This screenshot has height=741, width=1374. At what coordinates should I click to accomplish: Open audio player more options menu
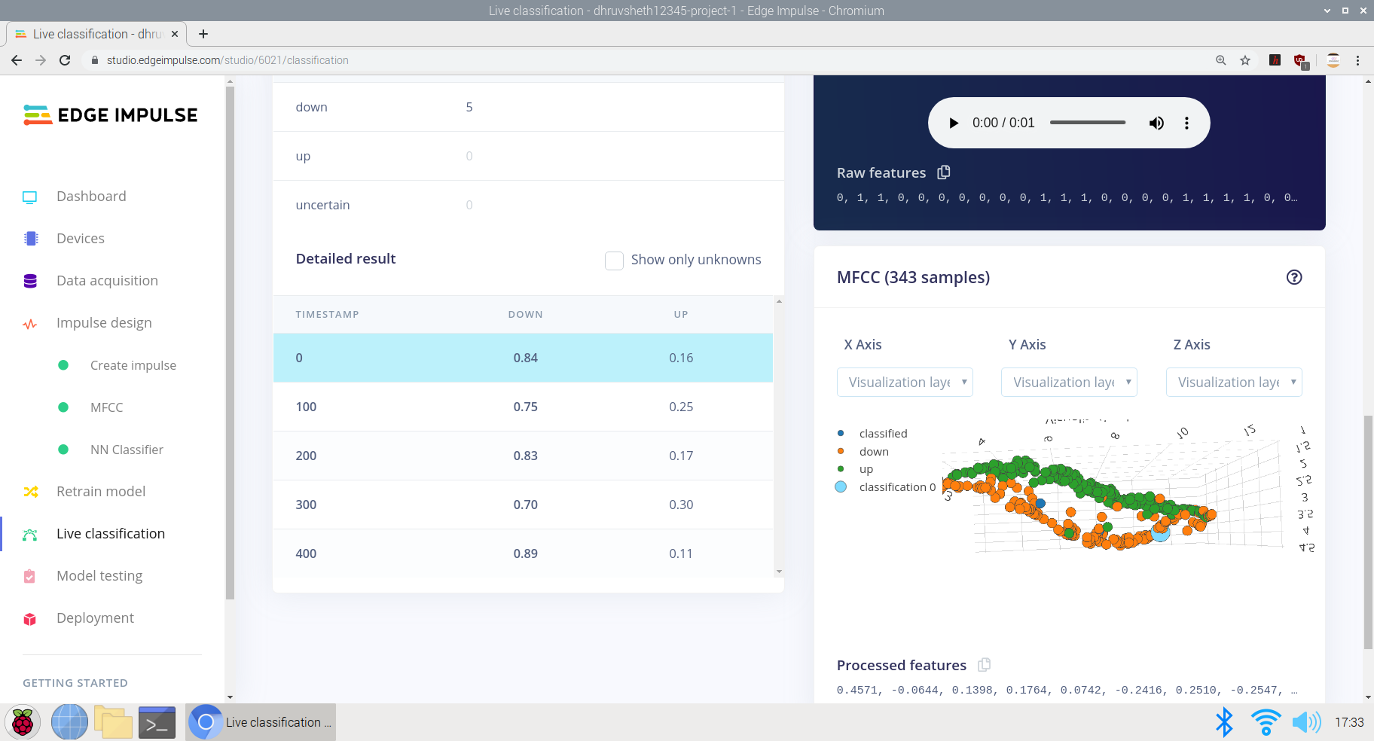click(x=1186, y=123)
